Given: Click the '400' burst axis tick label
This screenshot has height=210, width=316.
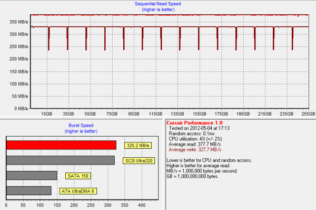Looking at the screenshot, I should click(x=142, y=205).
